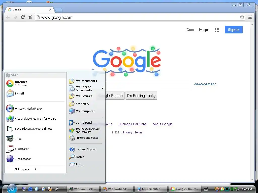Screen dimensions: 258x193
Task: Open Advanced search link
Action: pyautogui.click(x=205, y=84)
